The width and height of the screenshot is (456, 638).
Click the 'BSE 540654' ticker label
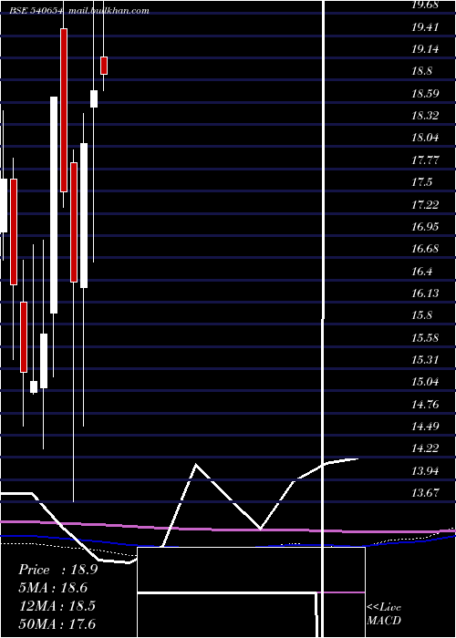click(x=36, y=11)
